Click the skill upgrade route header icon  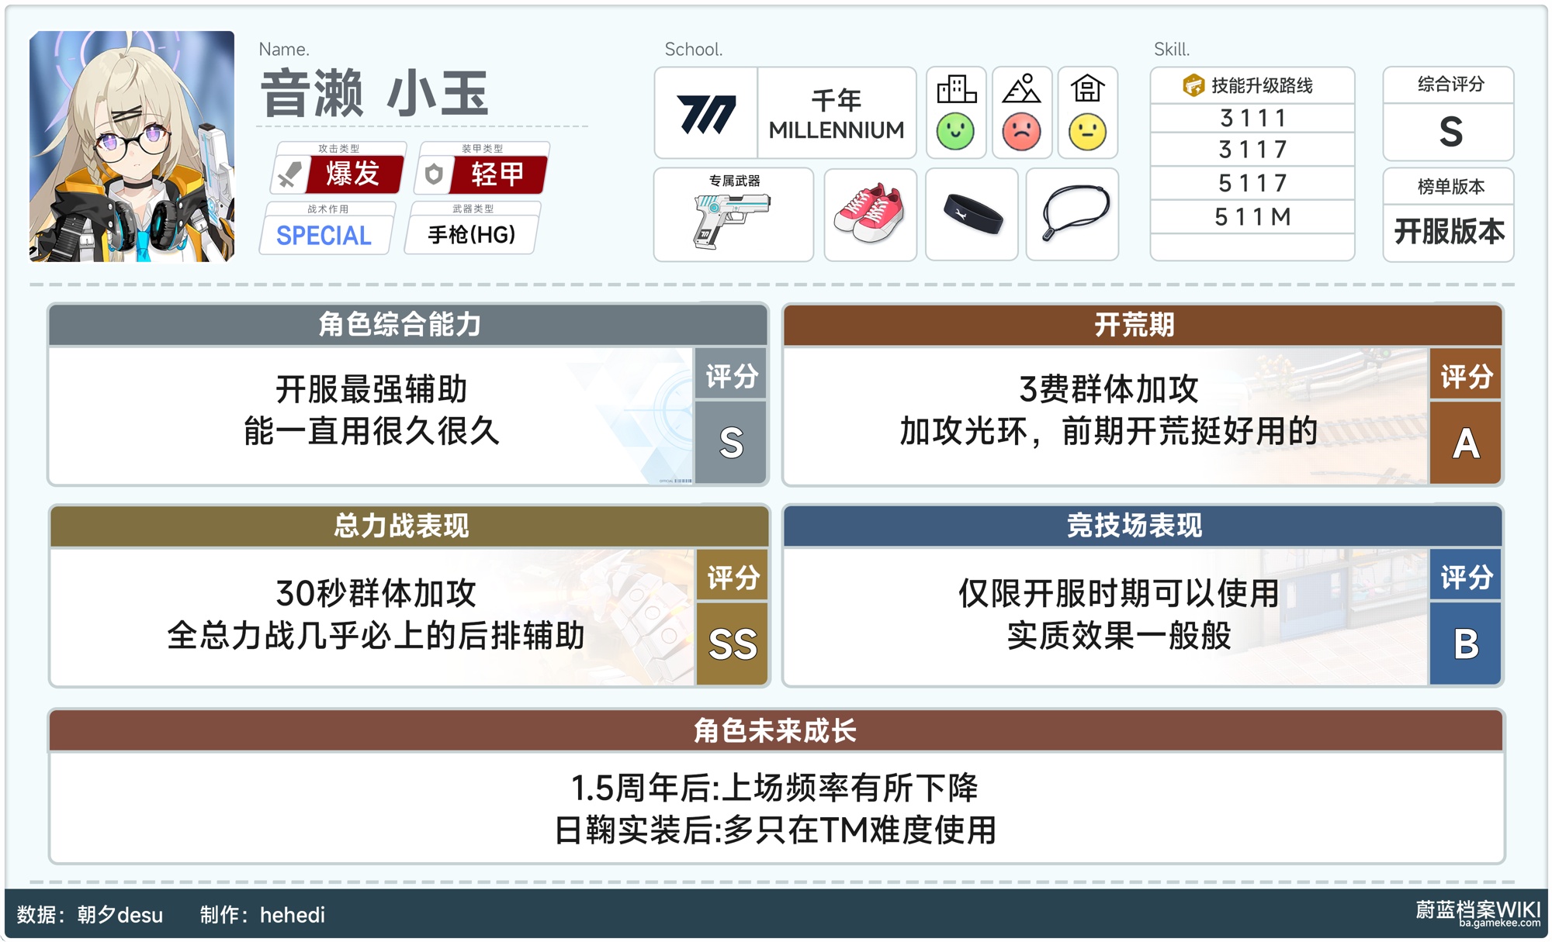(1193, 85)
